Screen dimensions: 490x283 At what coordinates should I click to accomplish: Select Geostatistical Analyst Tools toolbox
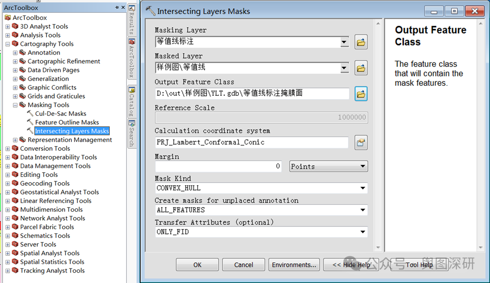pos(59,192)
